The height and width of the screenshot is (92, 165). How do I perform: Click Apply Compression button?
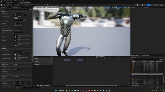pyautogui.click(x=41, y=5)
